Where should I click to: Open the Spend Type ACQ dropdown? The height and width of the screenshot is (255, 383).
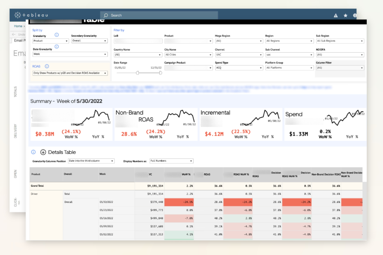pos(238,68)
